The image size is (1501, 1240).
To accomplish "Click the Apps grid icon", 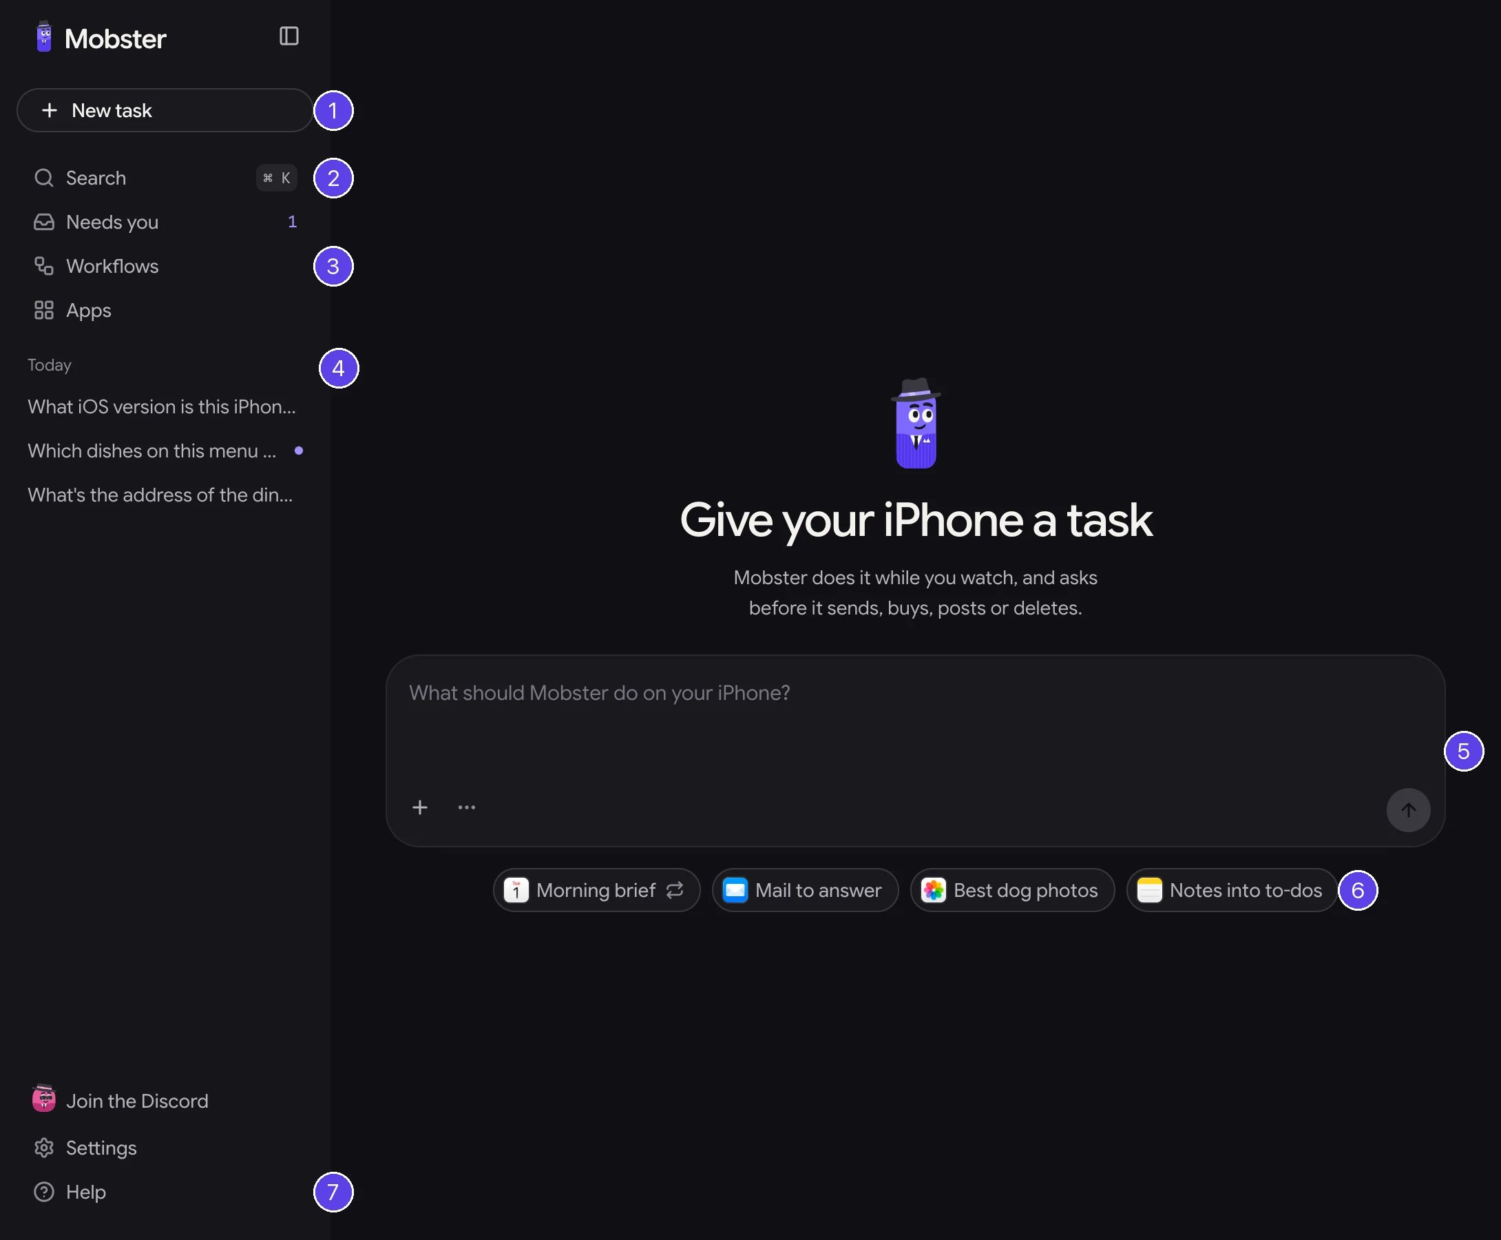I will (43, 311).
